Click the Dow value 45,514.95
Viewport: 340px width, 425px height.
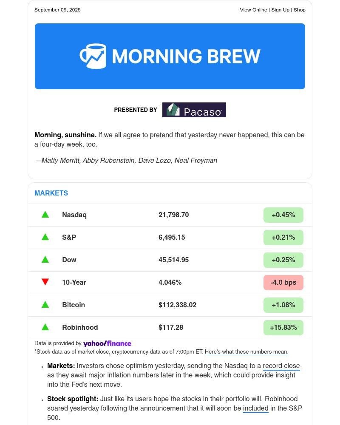[173, 260]
